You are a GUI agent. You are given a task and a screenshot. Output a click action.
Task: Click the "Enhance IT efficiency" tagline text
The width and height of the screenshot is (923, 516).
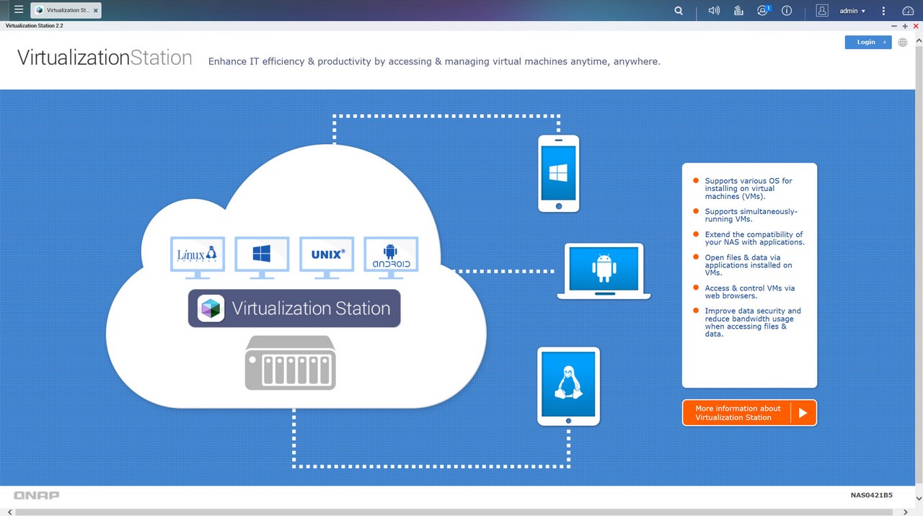pyautogui.click(x=434, y=62)
